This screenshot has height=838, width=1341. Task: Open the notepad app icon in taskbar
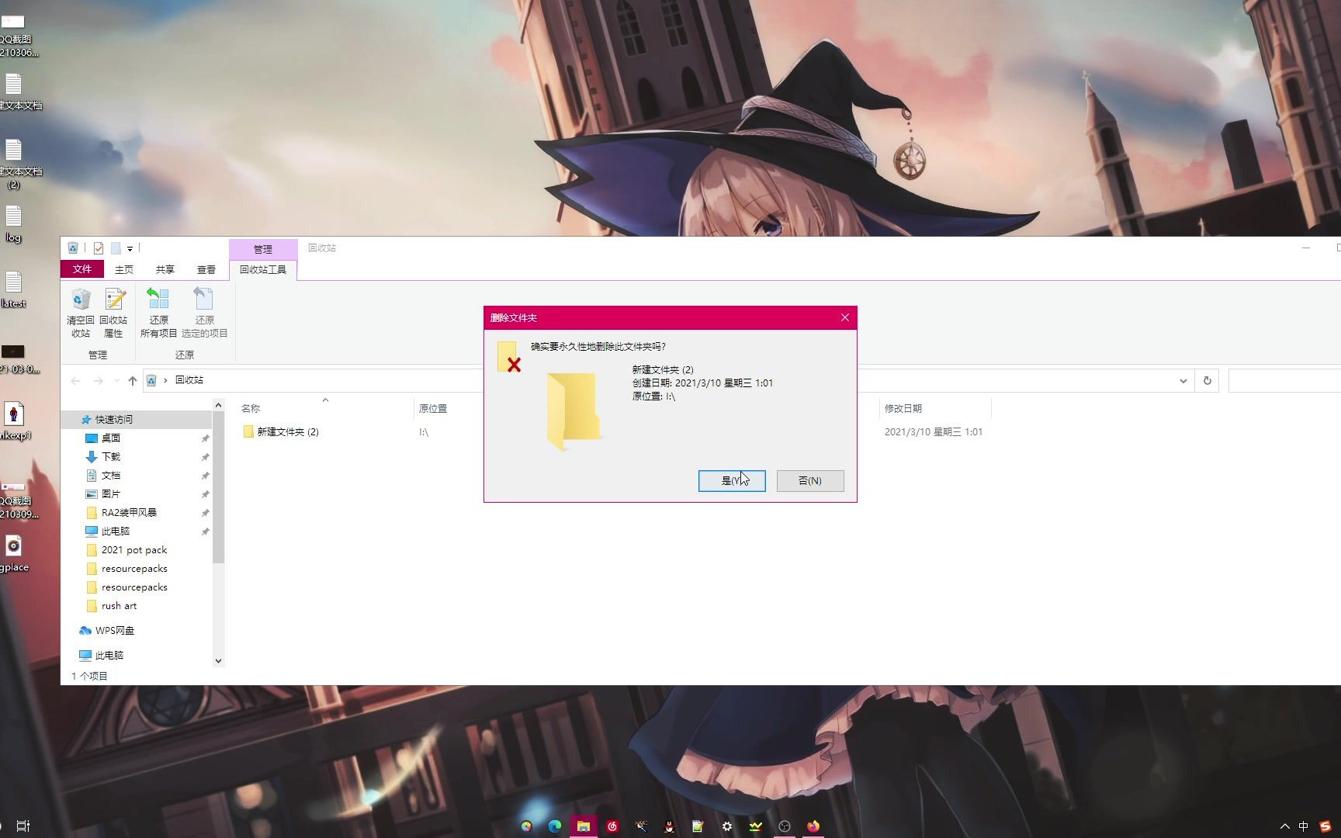[698, 826]
